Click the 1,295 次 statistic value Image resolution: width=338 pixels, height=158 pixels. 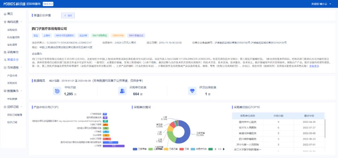pyautogui.click(x=70, y=94)
